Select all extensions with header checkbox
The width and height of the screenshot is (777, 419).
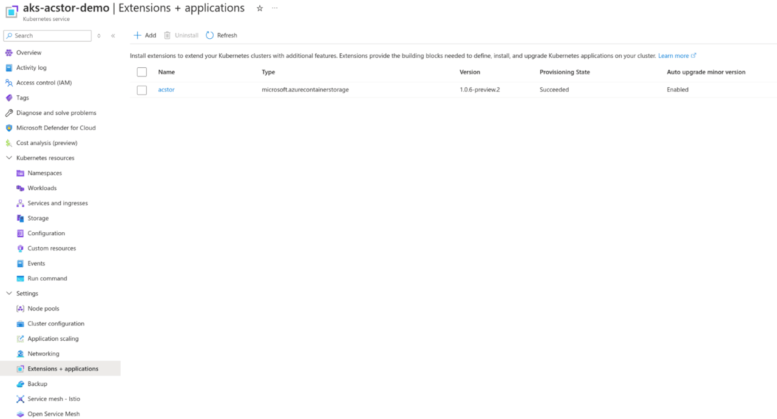point(142,72)
